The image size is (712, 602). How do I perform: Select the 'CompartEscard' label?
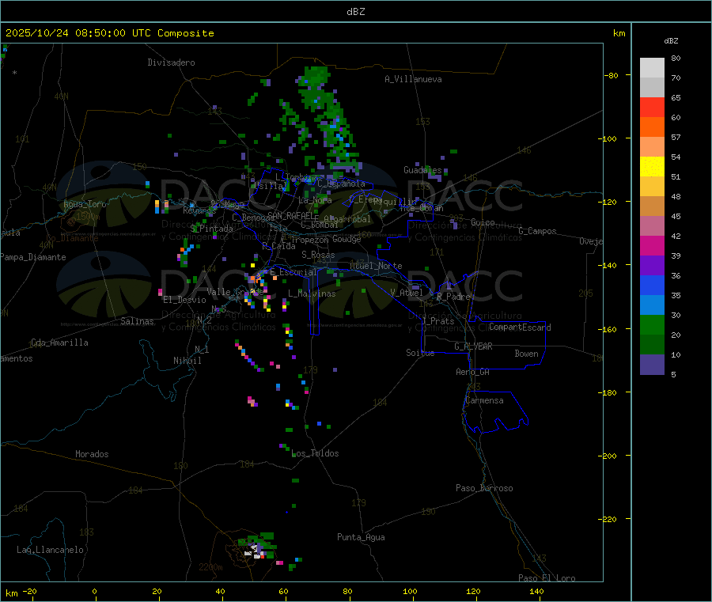click(x=521, y=327)
